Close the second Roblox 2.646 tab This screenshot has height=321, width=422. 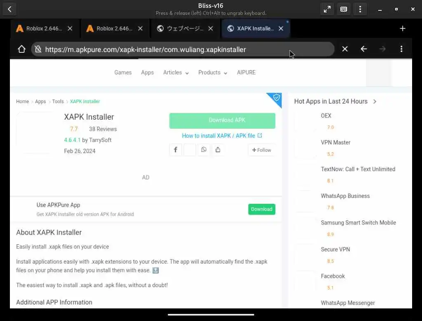[140, 28]
